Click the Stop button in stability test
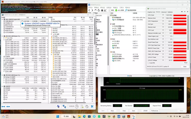The width and height of the screenshot is (191, 119). [112, 111]
